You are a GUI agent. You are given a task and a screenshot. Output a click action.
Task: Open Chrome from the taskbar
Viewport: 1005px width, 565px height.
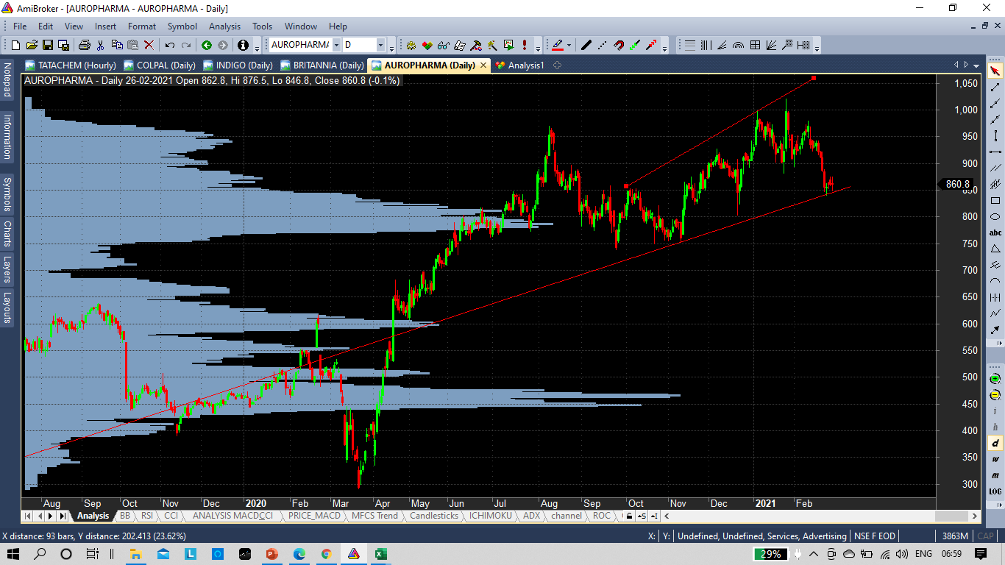pos(326,553)
